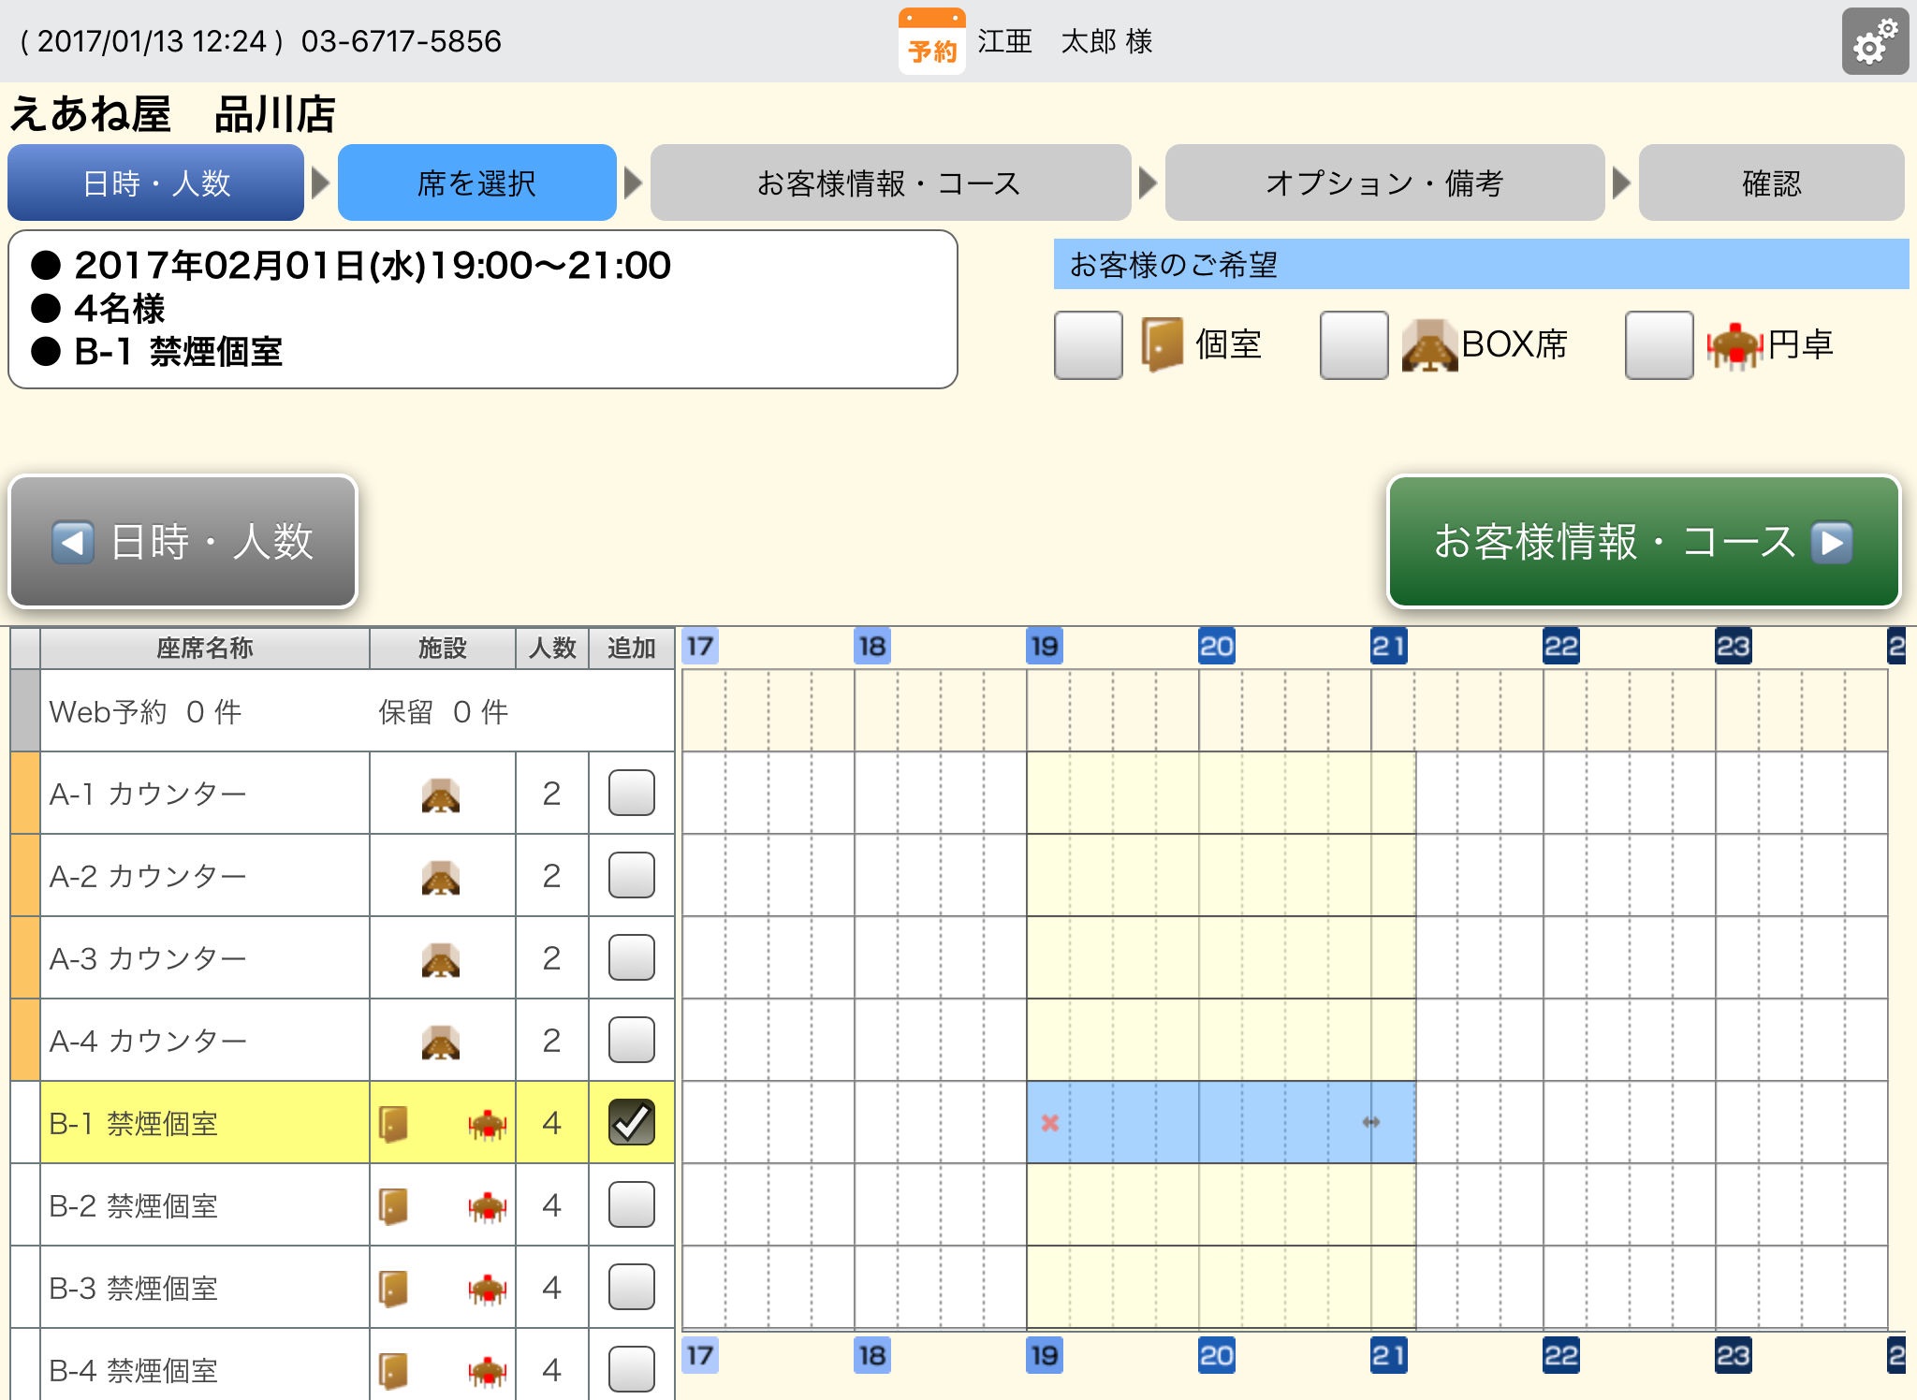
Task: Check the 追加 box for B-2 禁煙個室
Action: [x=632, y=1204]
